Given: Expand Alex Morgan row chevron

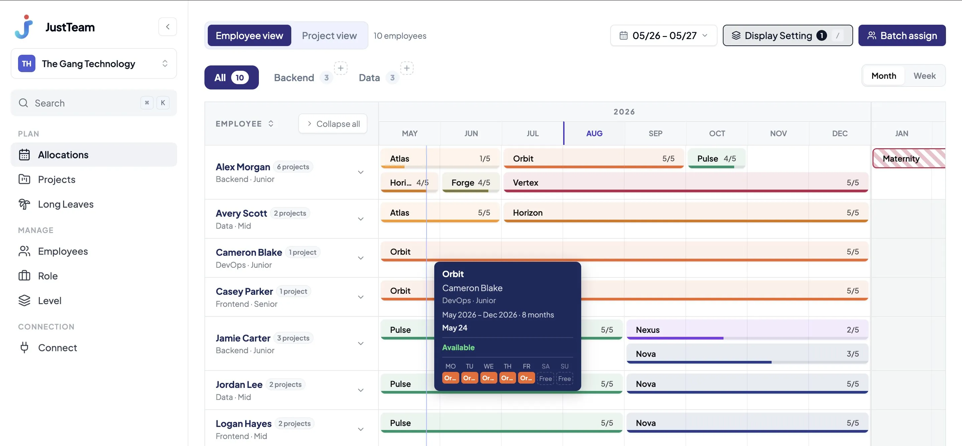Looking at the screenshot, I should tap(361, 172).
